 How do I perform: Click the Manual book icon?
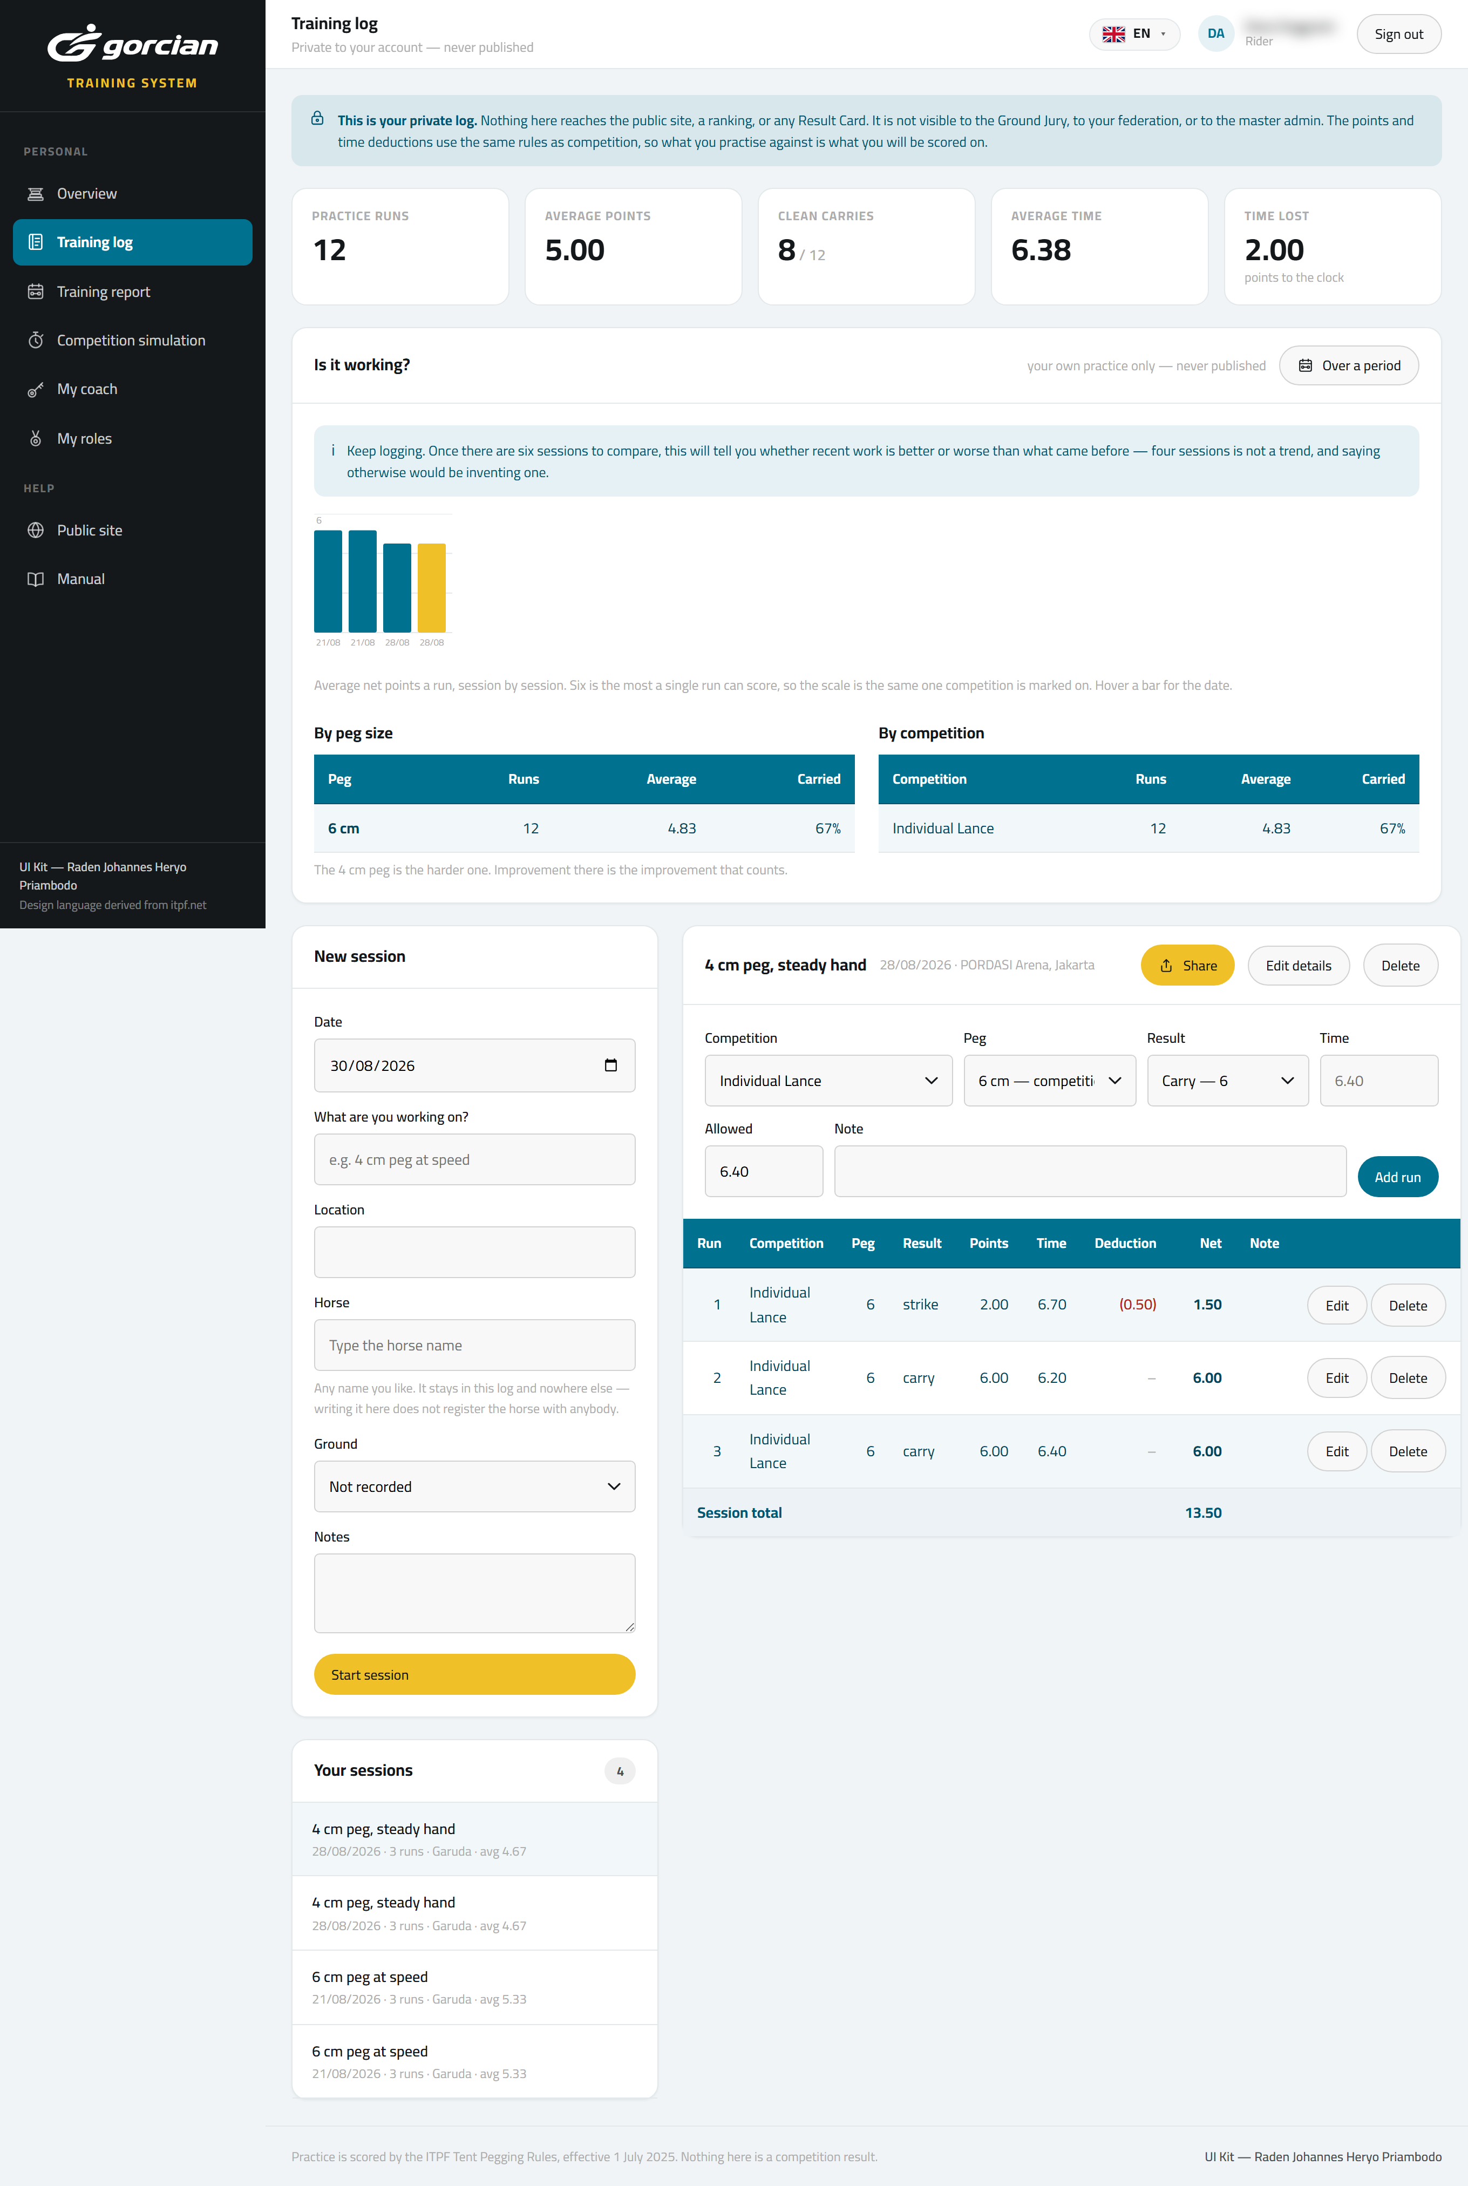click(x=36, y=580)
